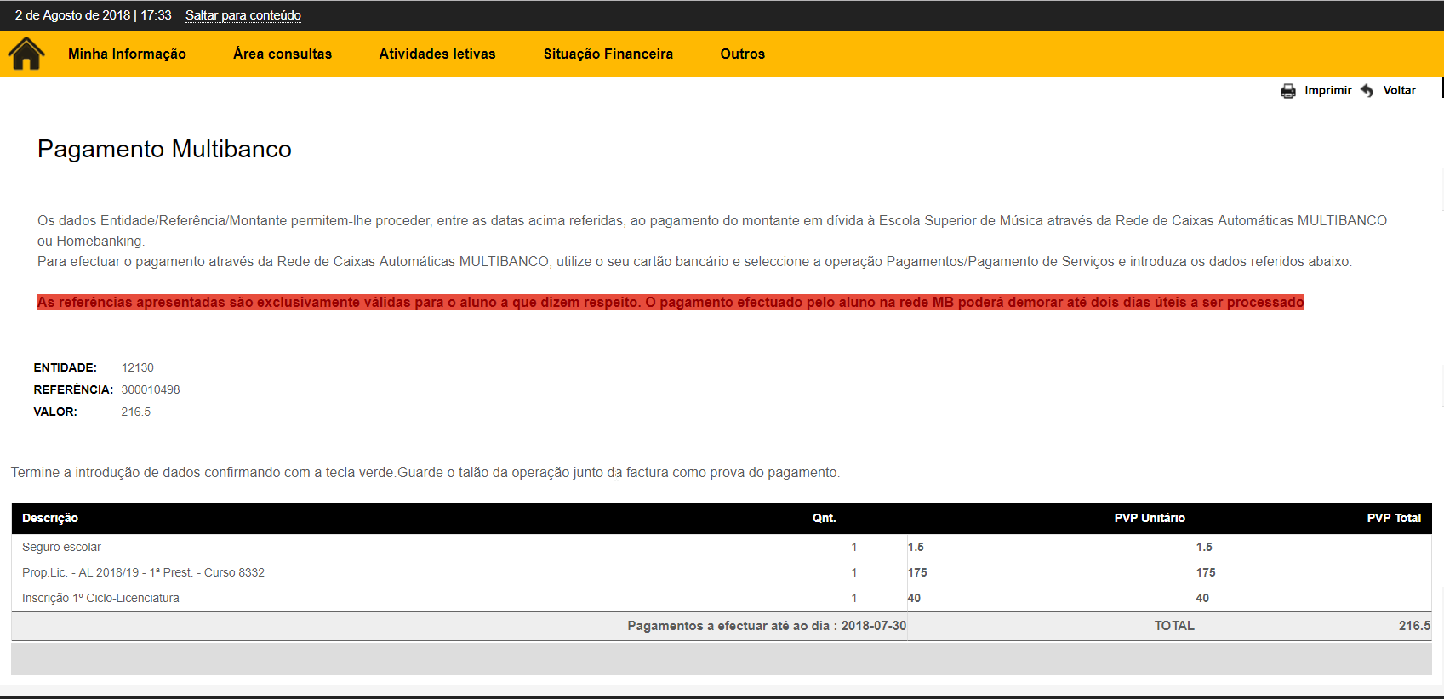Click total price 1.5 in Seguro escolar row
This screenshot has height=699, width=1444.
click(x=1204, y=547)
